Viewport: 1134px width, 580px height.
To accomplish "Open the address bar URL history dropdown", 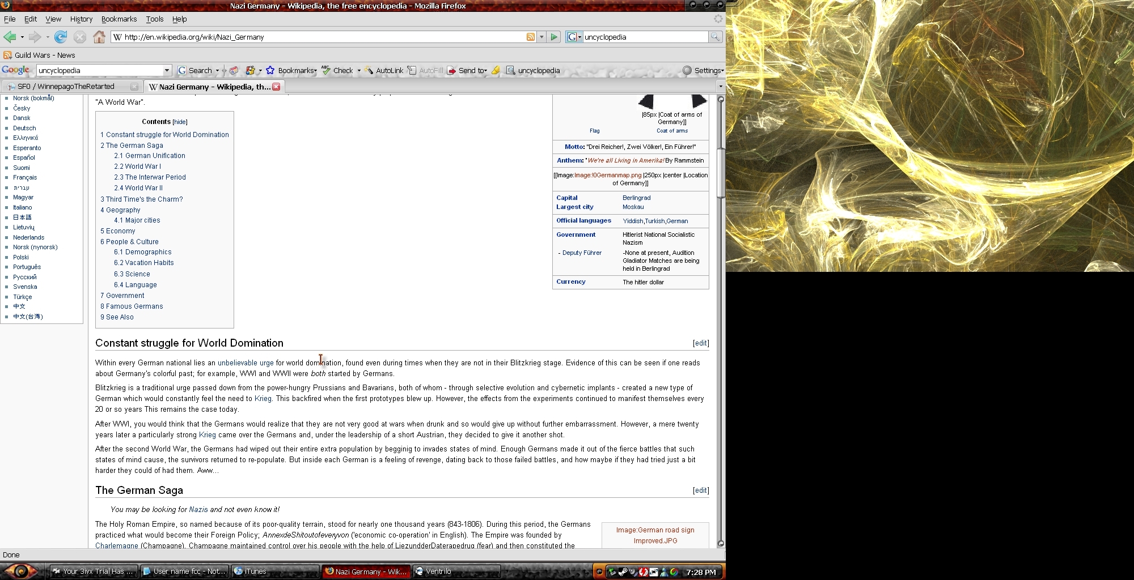I will (x=541, y=37).
